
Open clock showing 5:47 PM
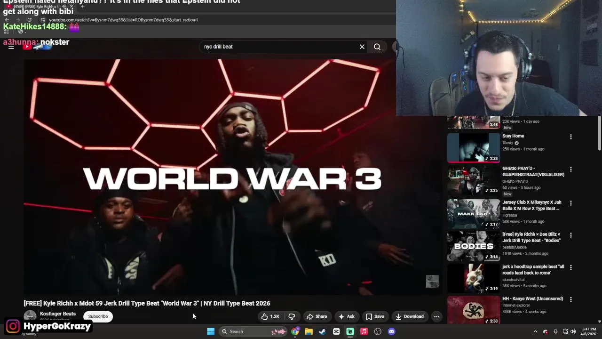click(x=589, y=331)
